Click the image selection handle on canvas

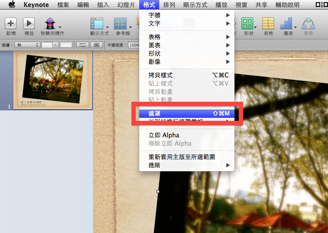158,191
